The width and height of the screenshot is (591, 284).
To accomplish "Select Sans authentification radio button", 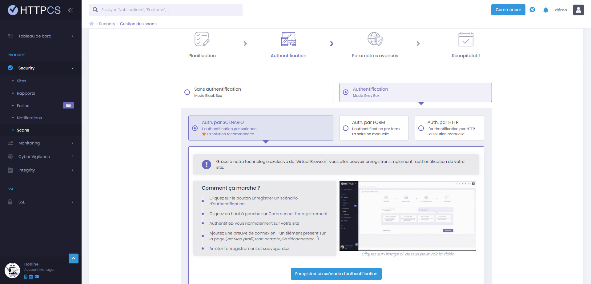I will [187, 92].
